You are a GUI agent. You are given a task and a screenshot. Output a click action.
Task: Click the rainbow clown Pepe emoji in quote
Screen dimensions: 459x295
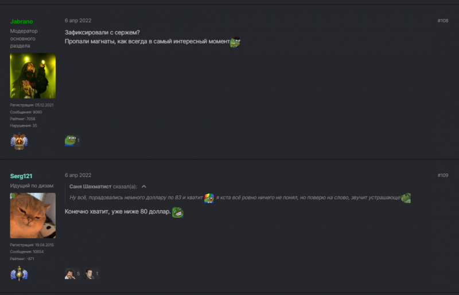209,198
